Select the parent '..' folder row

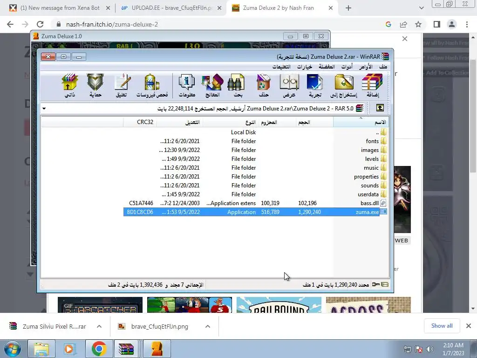(x=255, y=132)
